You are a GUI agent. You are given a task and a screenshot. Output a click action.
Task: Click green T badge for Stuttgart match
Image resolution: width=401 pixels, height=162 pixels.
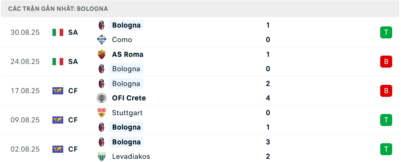(386, 120)
